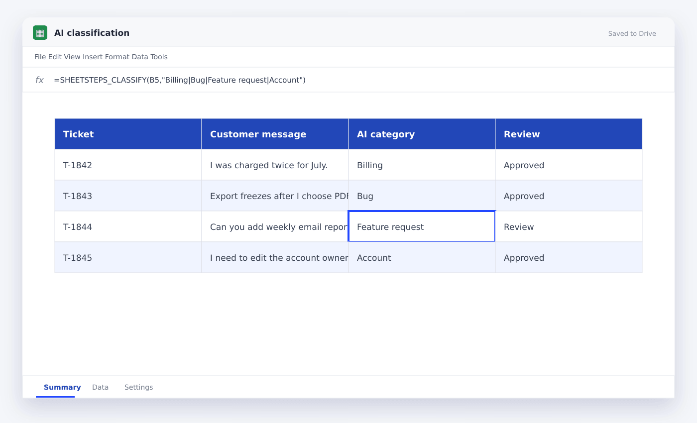The image size is (697, 423).
Task: Click the green spreadsheet app icon
Action: click(40, 33)
